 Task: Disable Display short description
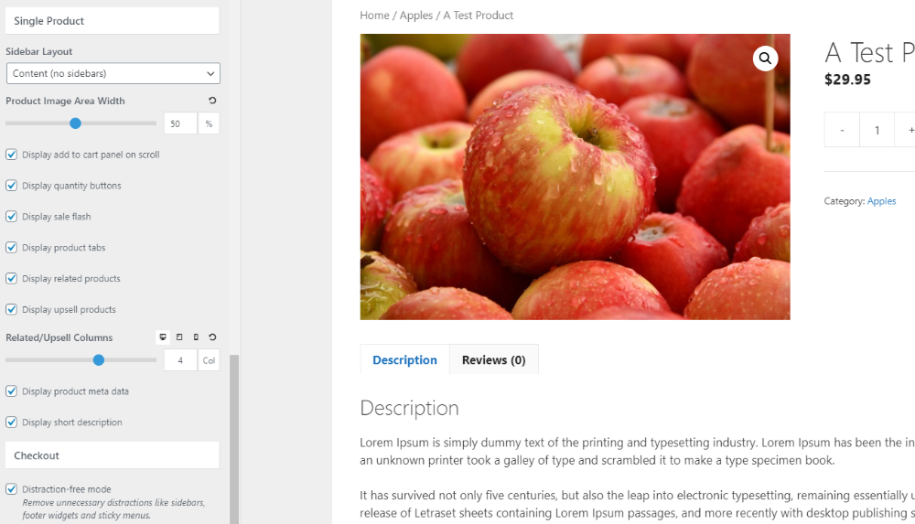(11, 422)
